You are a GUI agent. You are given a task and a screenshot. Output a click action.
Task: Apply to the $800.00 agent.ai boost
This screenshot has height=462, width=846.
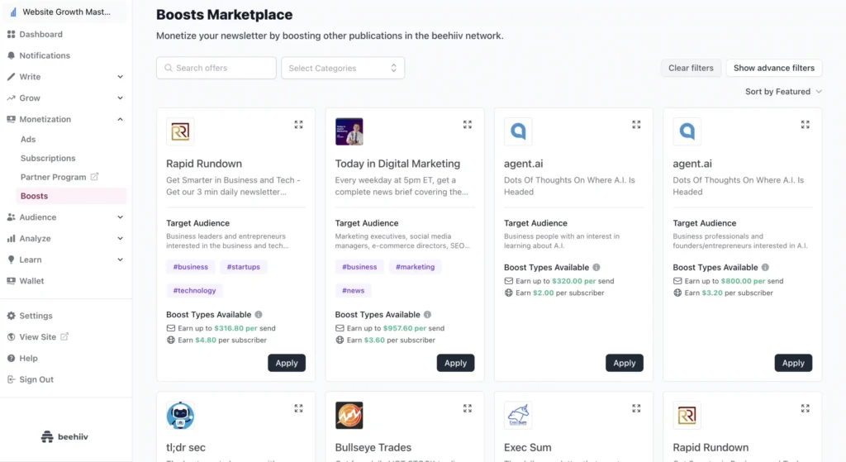tap(793, 363)
